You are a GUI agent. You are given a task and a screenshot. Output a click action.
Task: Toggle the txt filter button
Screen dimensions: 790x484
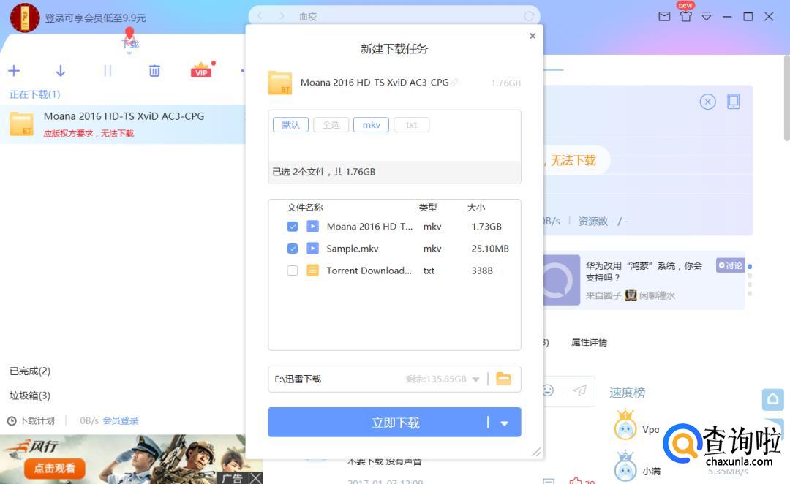[x=412, y=125]
